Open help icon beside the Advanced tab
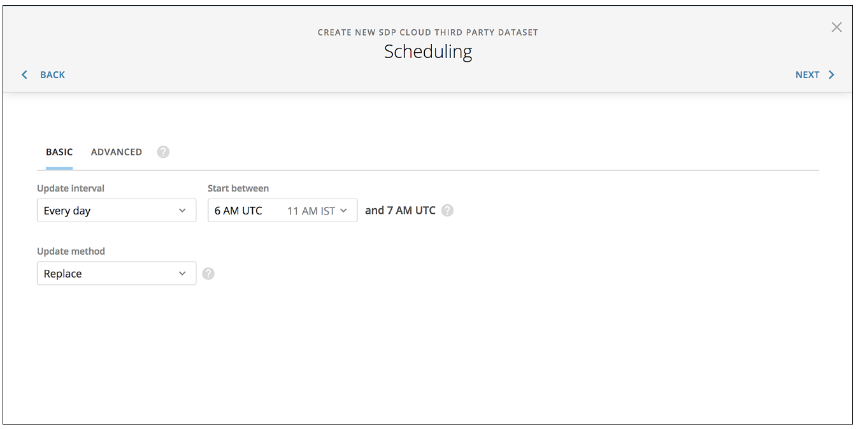Viewport: 858px width, 429px height. [163, 152]
